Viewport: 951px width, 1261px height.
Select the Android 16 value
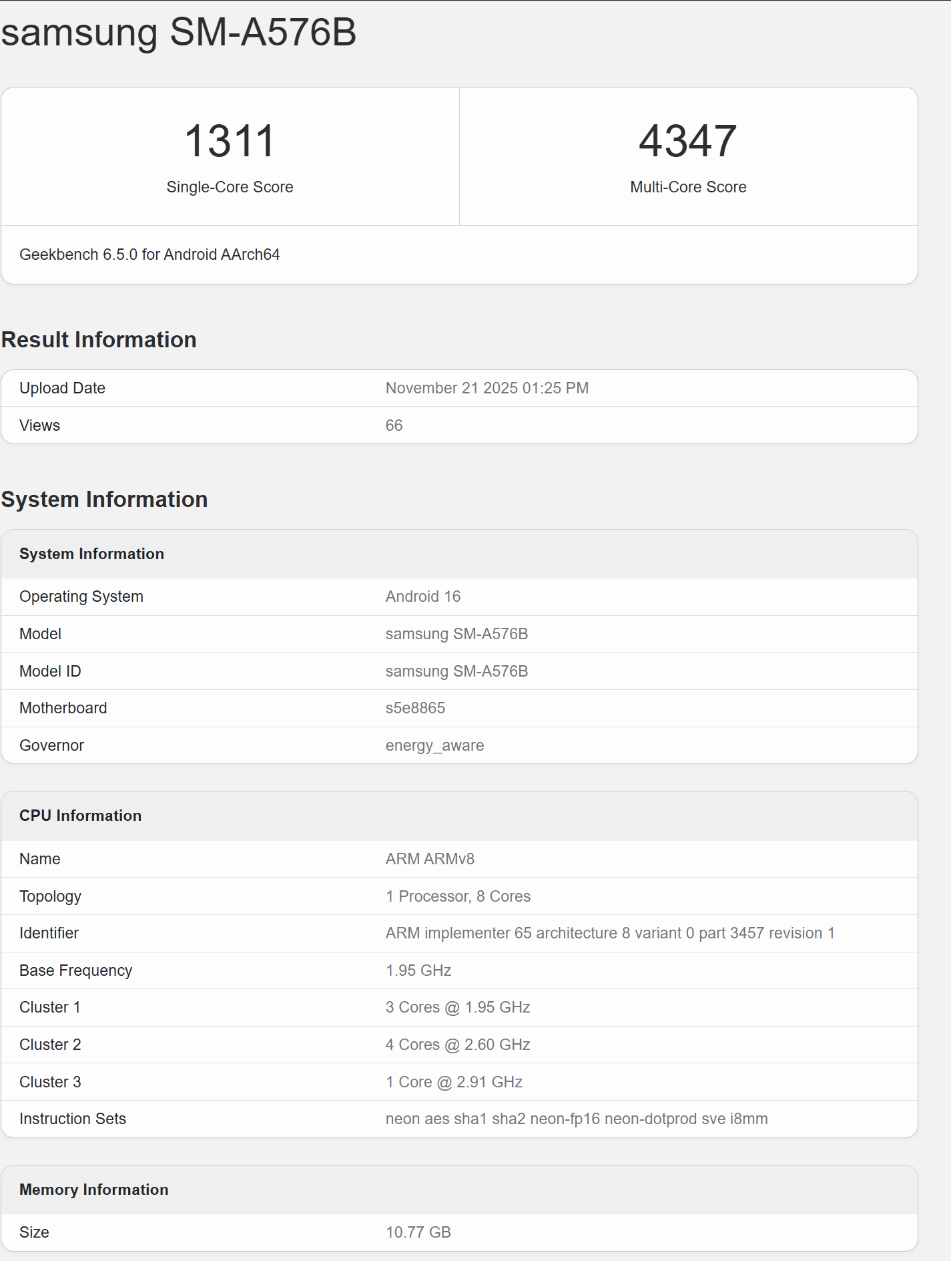pos(423,596)
